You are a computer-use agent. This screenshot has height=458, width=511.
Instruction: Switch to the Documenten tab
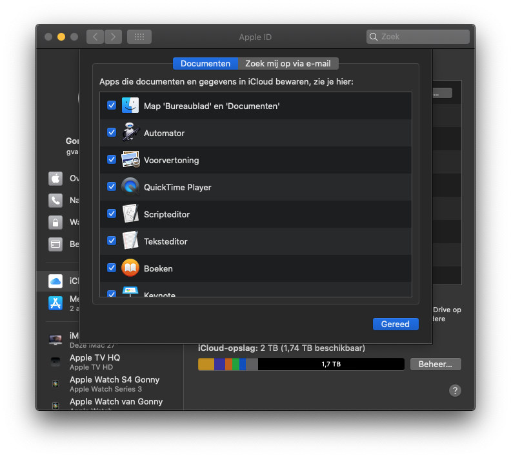(x=205, y=63)
